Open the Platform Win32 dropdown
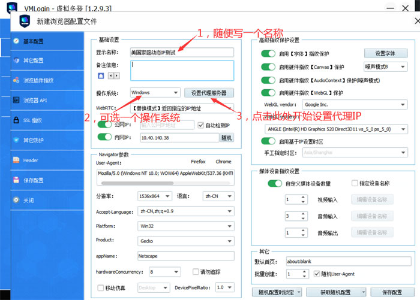 (x=186, y=226)
